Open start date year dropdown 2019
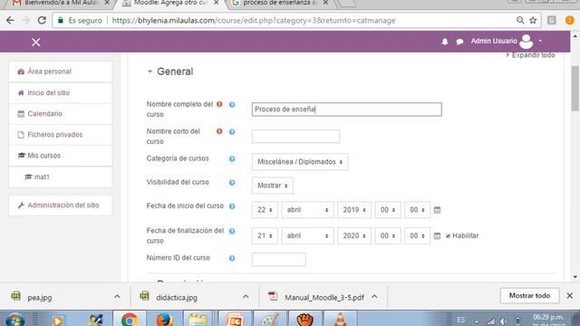This screenshot has height=326, width=580. [x=354, y=210]
